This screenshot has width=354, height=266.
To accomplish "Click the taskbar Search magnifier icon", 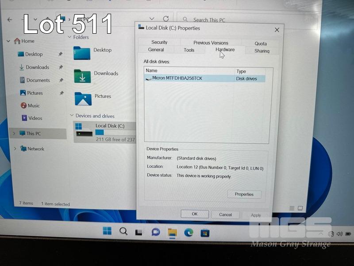I will [123, 231].
